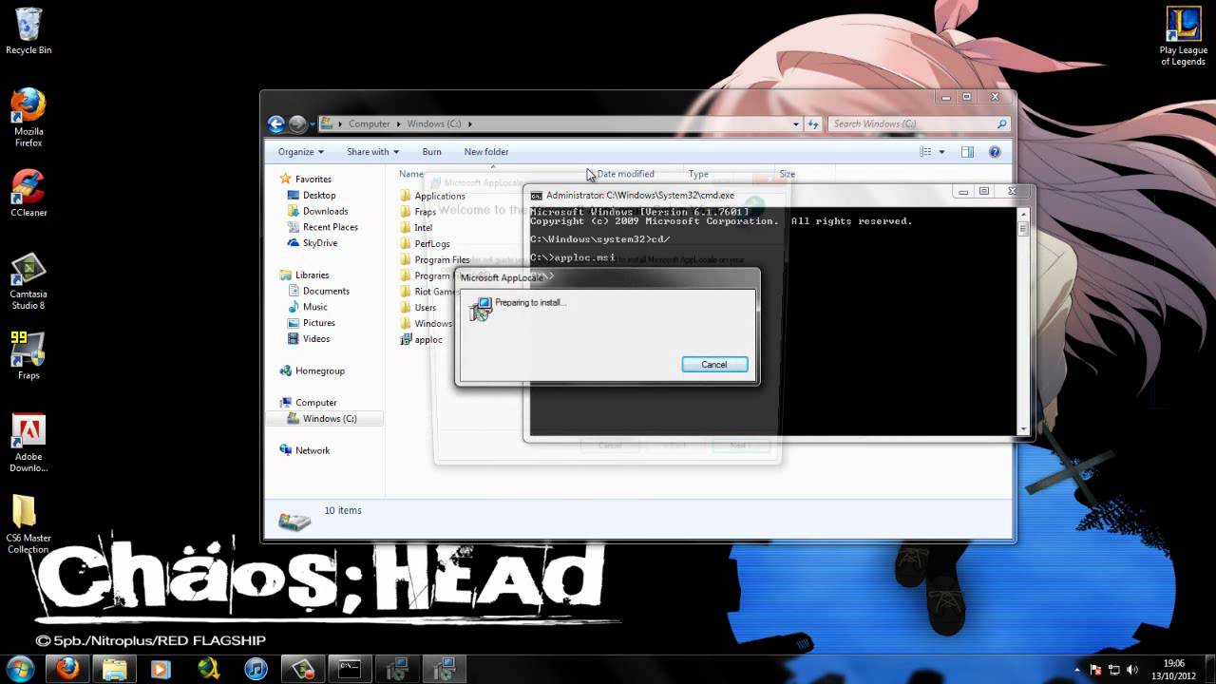
Task: Show hidden system tray icons
Action: click(1077, 670)
